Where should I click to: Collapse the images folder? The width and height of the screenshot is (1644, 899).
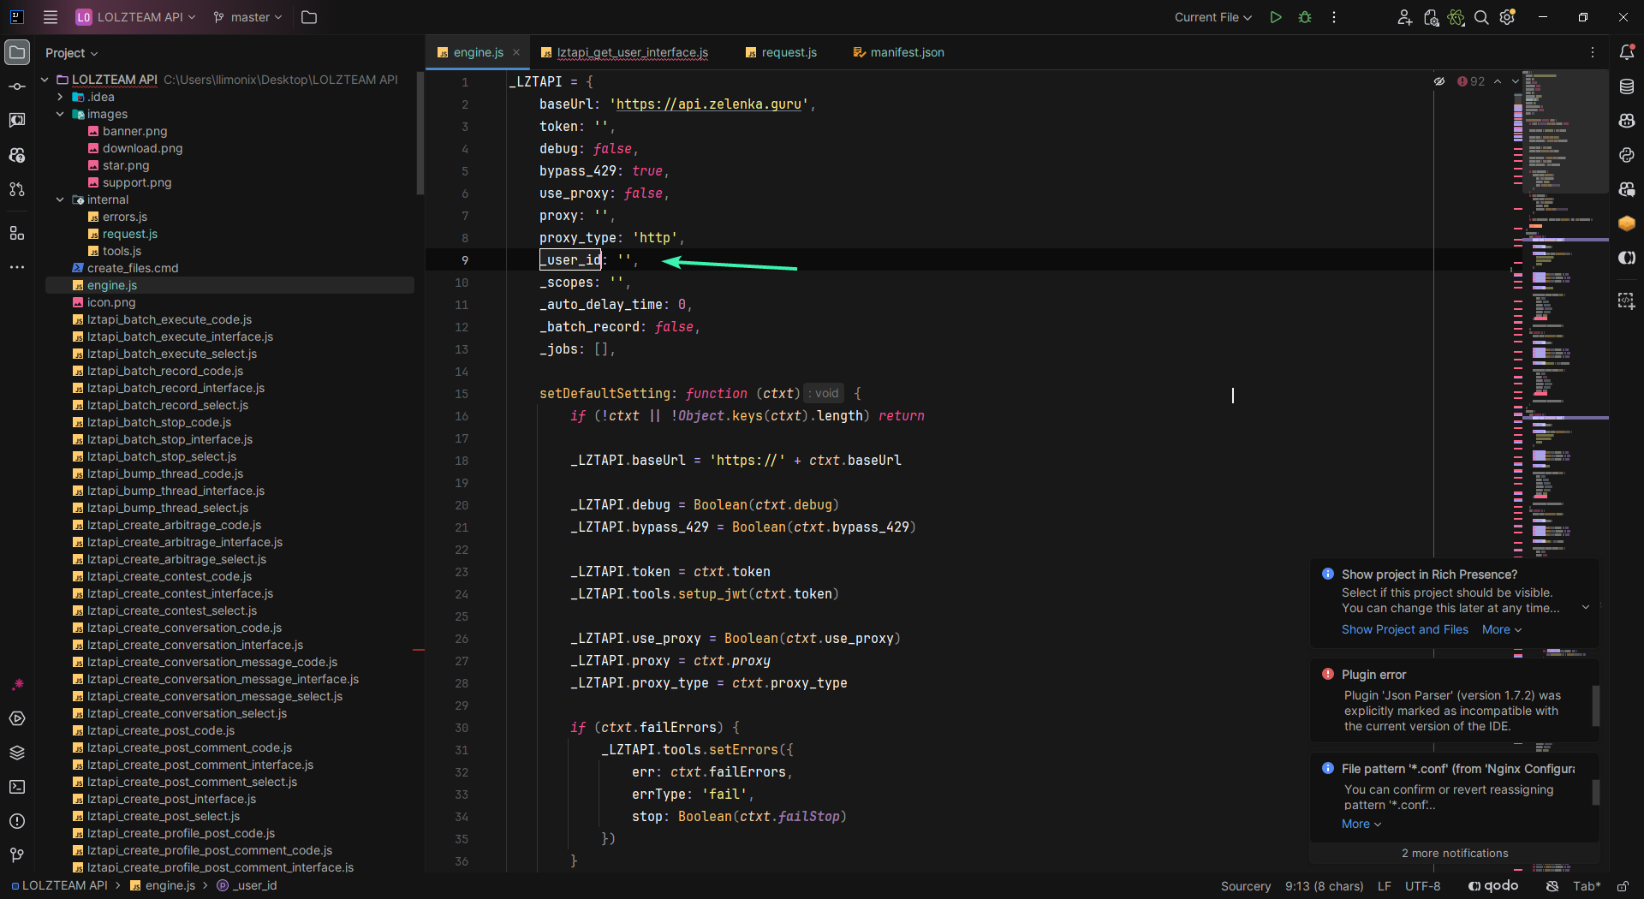[60, 114]
